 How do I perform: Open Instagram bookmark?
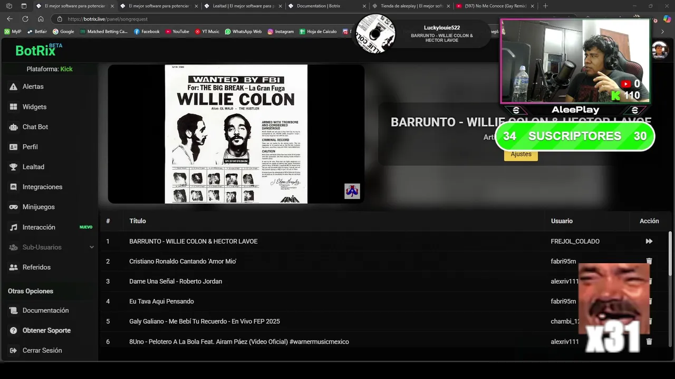pyautogui.click(x=281, y=32)
